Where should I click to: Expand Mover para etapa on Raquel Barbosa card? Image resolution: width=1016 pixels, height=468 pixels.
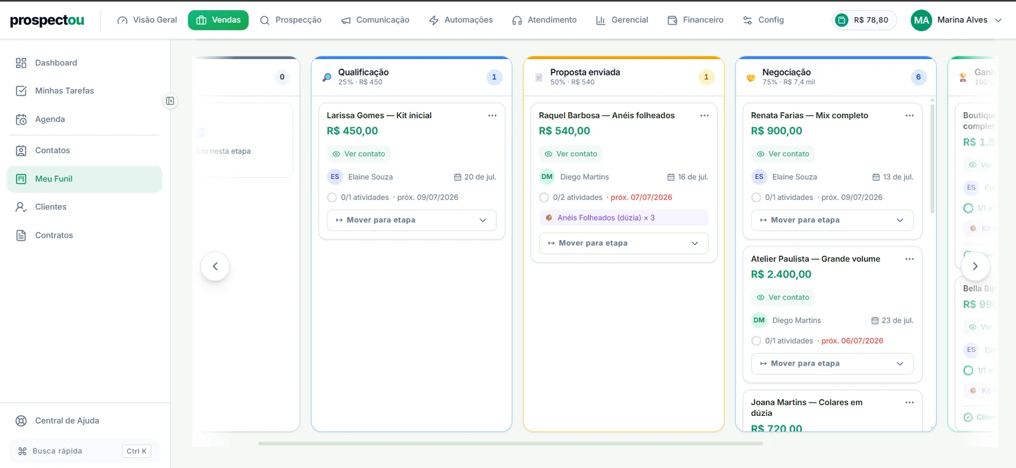pos(624,243)
